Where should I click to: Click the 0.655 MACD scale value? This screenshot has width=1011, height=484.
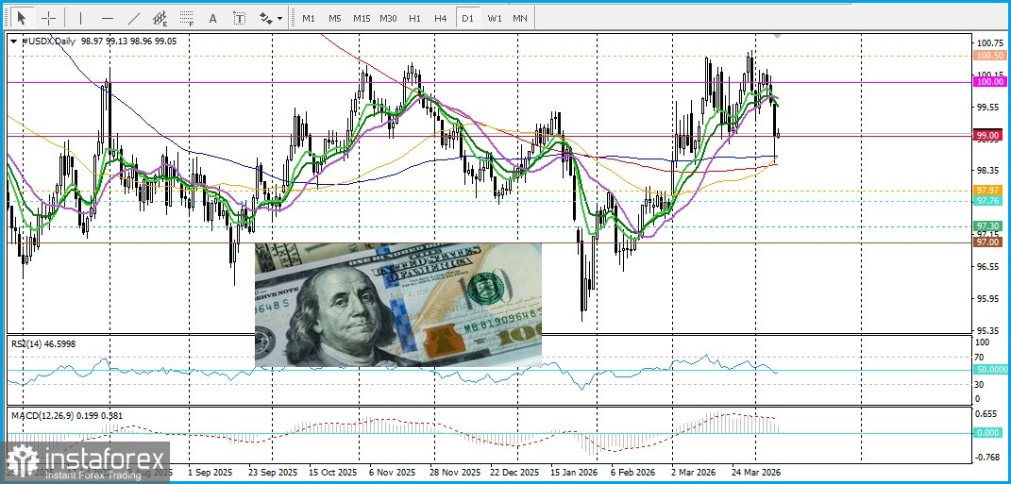987,414
